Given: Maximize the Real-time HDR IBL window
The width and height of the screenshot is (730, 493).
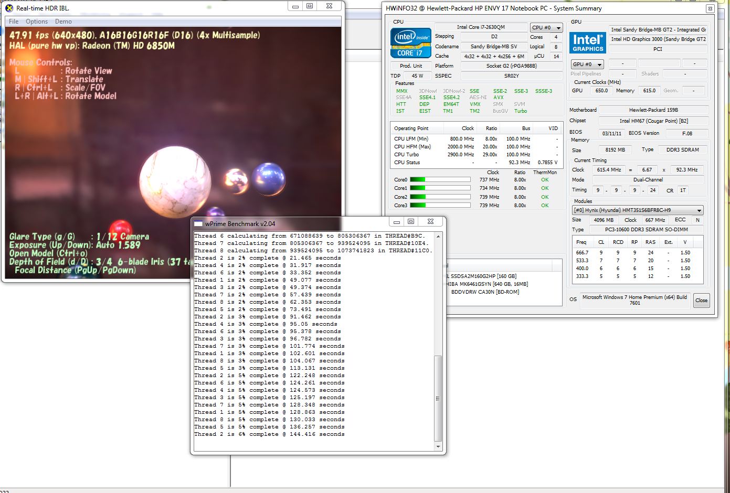Looking at the screenshot, I should 310,6.
